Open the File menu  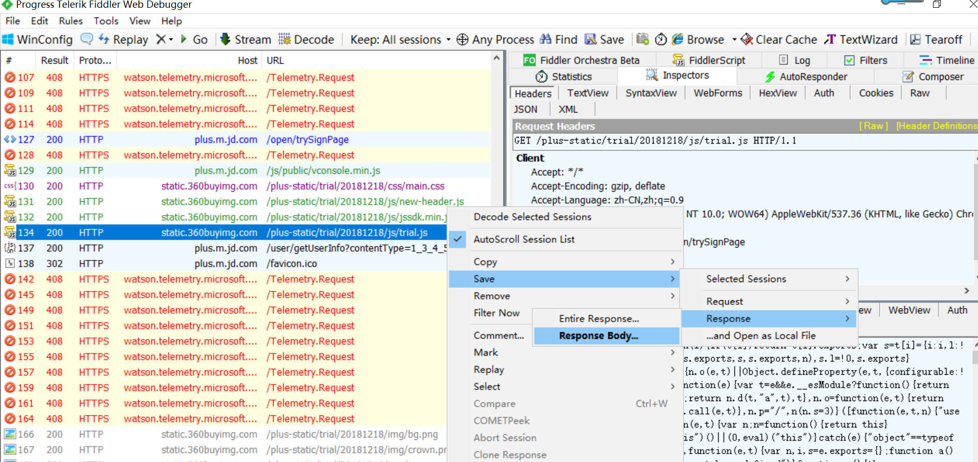(x=12, y=21)
